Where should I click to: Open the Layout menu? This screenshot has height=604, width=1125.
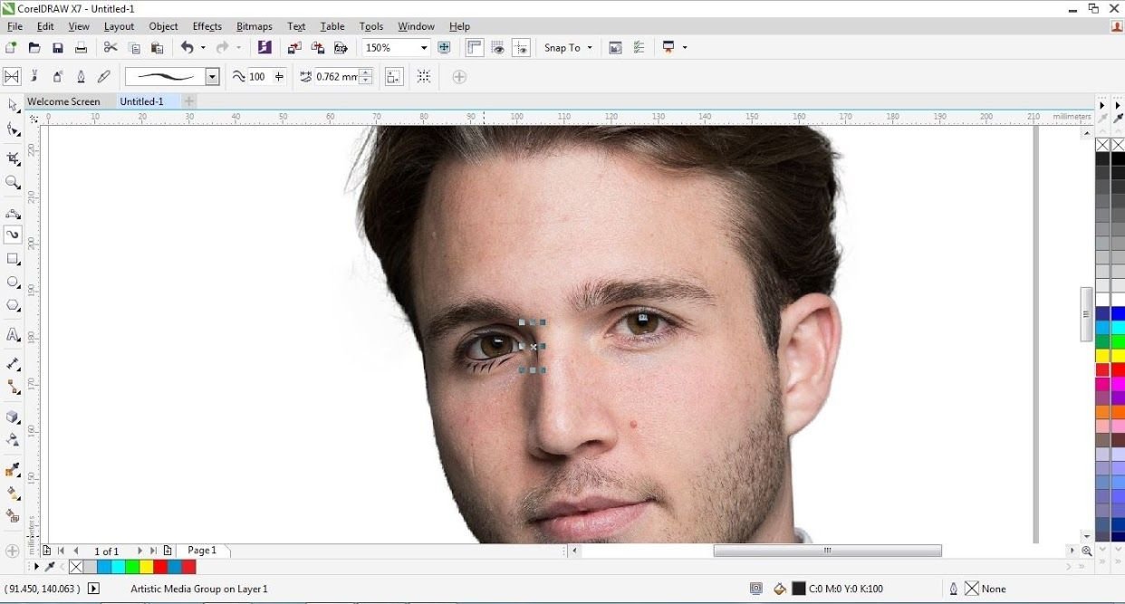(119, 26)
